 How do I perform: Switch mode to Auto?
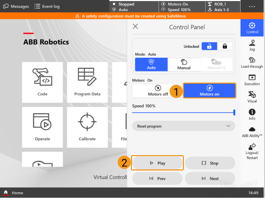point(152,65)
